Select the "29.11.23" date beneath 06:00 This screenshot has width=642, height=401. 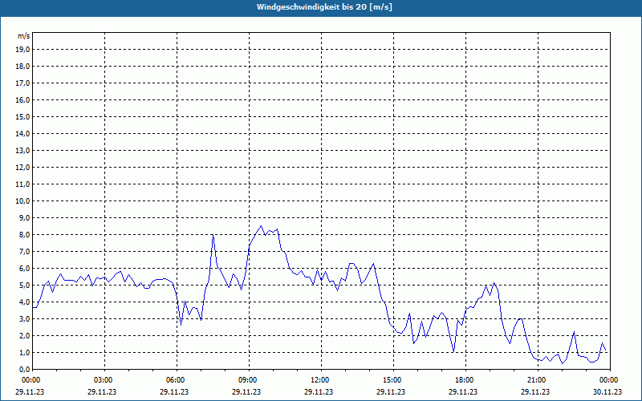click(x=174, y=391)
